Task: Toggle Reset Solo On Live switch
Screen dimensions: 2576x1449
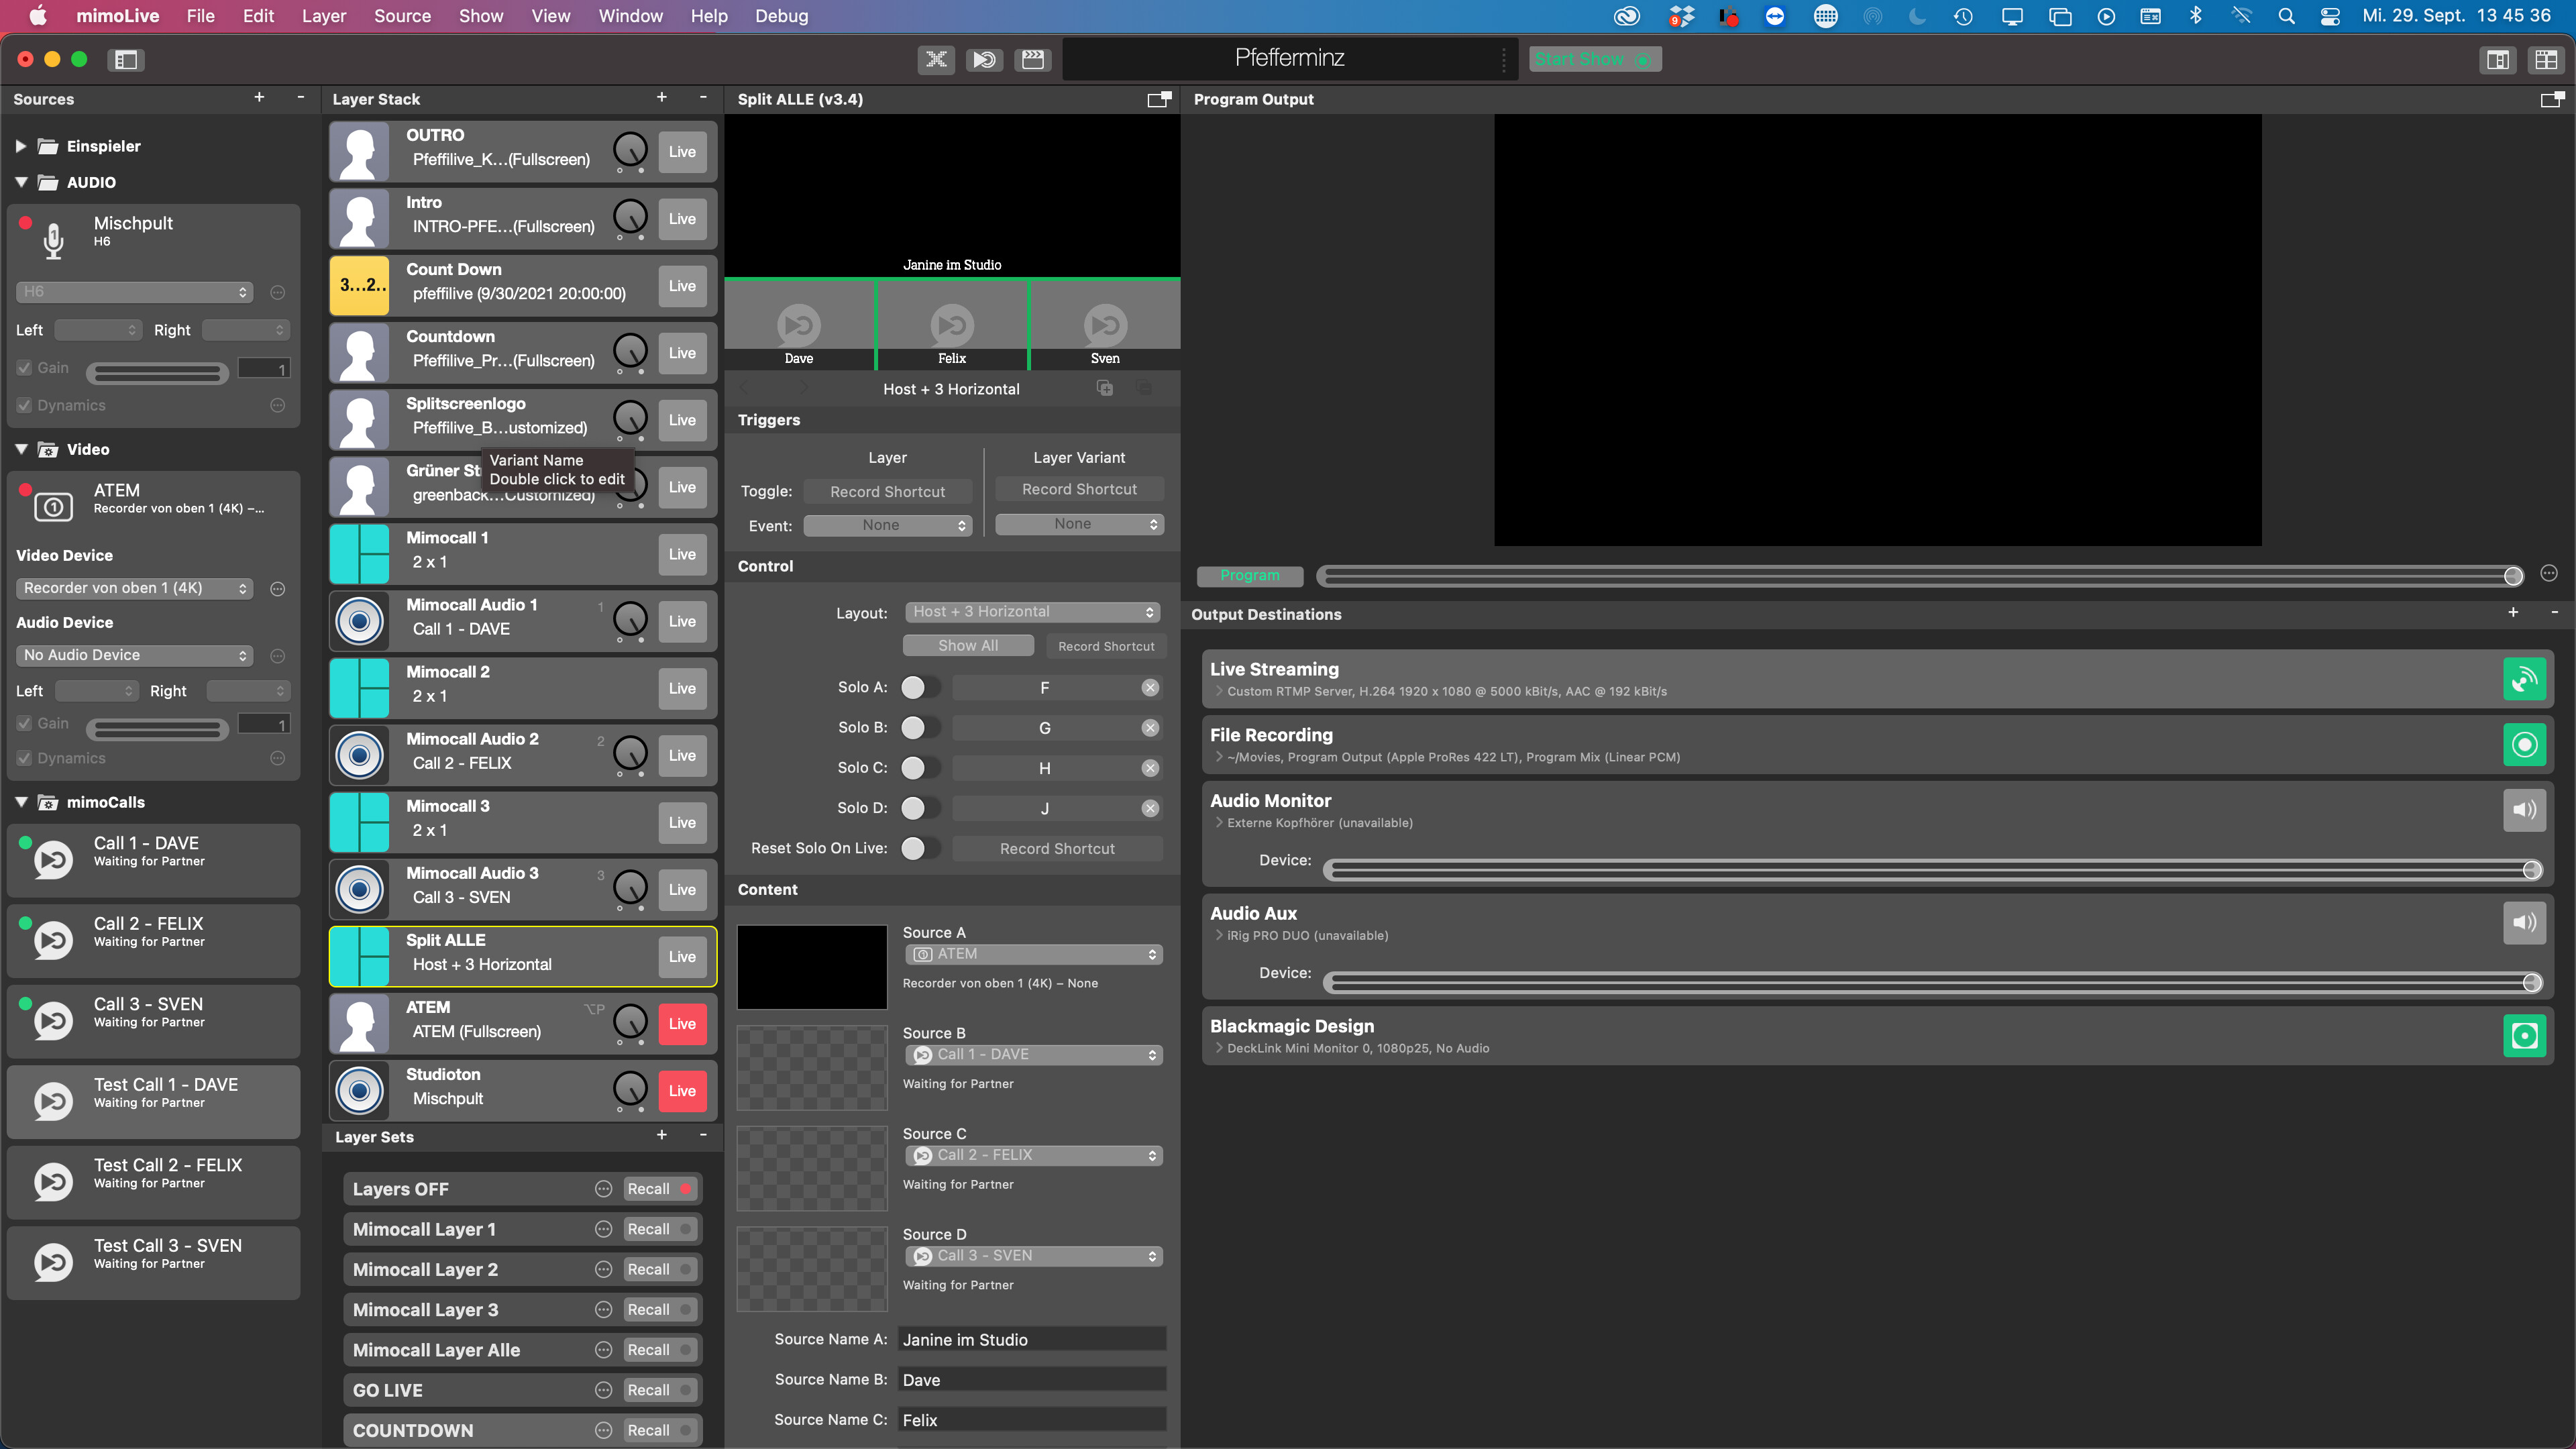Action: (x=920, y=849)
